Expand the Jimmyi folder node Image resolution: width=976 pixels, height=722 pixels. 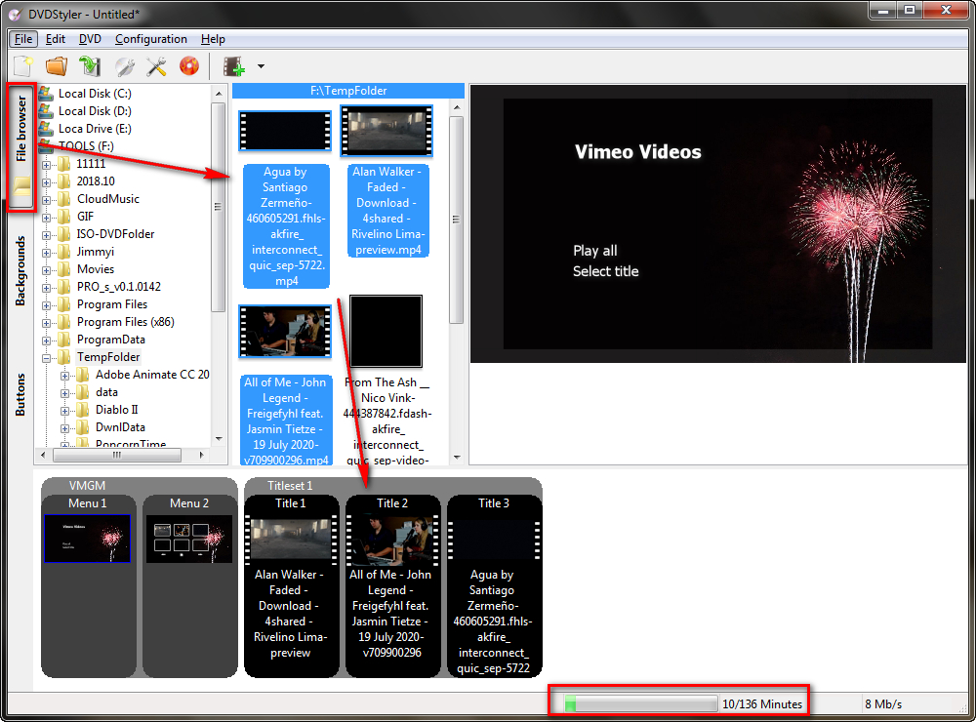pyautogui.click(x=46, y=253)
